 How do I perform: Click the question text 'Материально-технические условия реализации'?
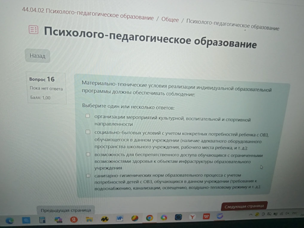(x=176, y=89)
